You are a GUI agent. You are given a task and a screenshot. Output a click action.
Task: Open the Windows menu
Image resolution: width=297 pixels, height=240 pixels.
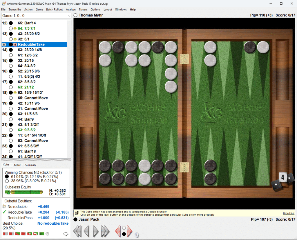(x=121, y=10)
